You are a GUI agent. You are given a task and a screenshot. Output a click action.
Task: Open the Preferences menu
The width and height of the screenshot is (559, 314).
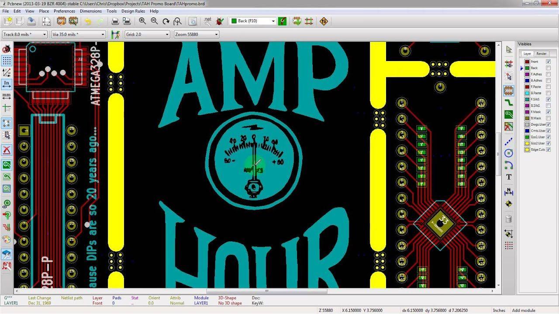64,11
